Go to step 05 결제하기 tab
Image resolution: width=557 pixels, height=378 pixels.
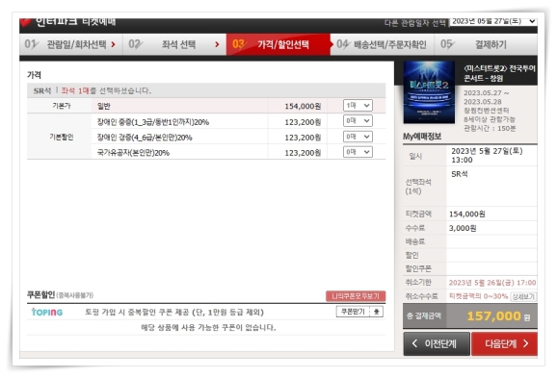click(486, 44)
